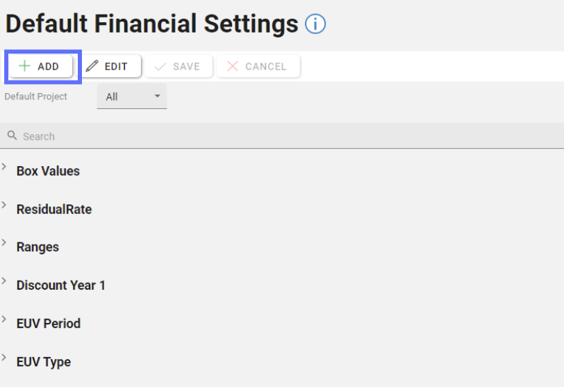Expand the Ranges chevron
The image size is (564, 387).
(x=5, y=244)
